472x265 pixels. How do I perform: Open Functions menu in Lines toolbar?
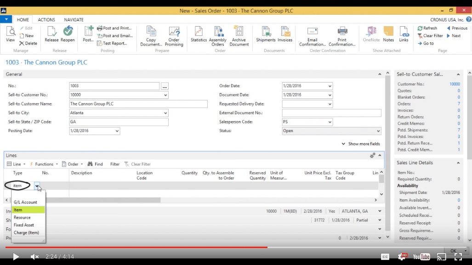44,164
